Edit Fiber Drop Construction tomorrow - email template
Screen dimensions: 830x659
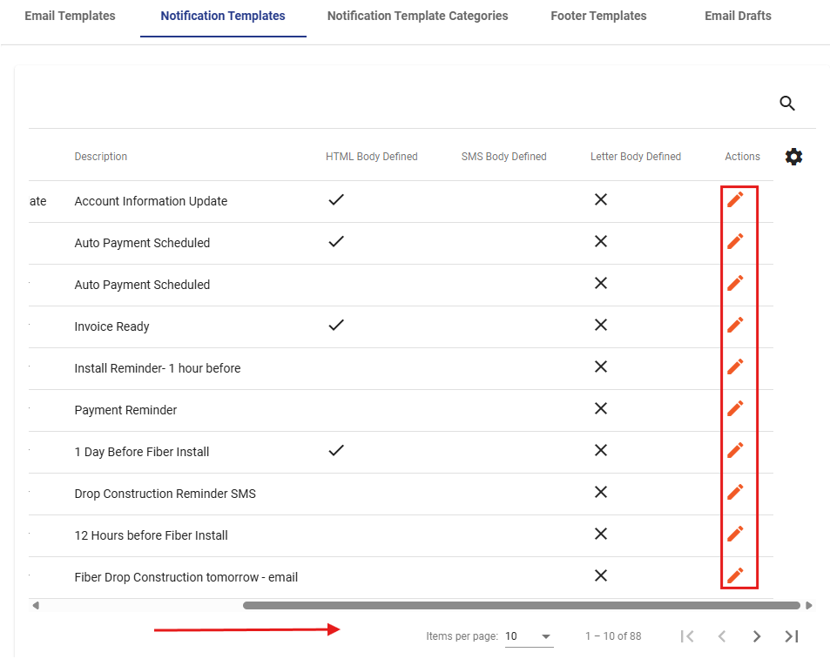click(735, 575)
